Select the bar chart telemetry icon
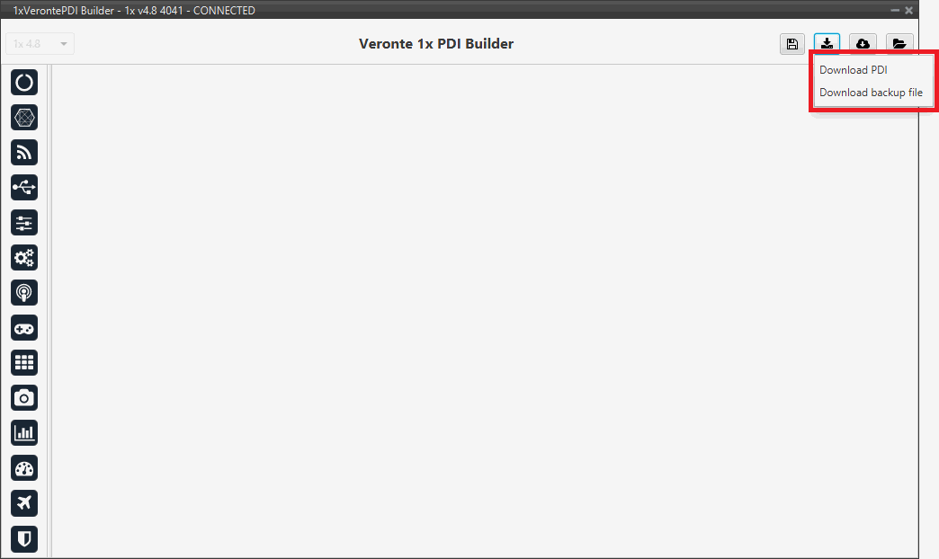Viewport: 939px width, 559px height. pyautogui.click(x=24, y=432)
